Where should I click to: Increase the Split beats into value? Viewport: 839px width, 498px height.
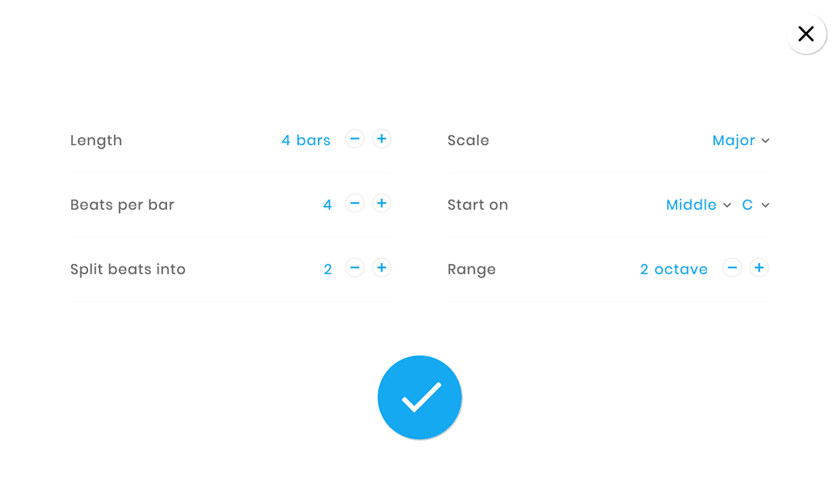pyautogui.click(x=382, y=268)
